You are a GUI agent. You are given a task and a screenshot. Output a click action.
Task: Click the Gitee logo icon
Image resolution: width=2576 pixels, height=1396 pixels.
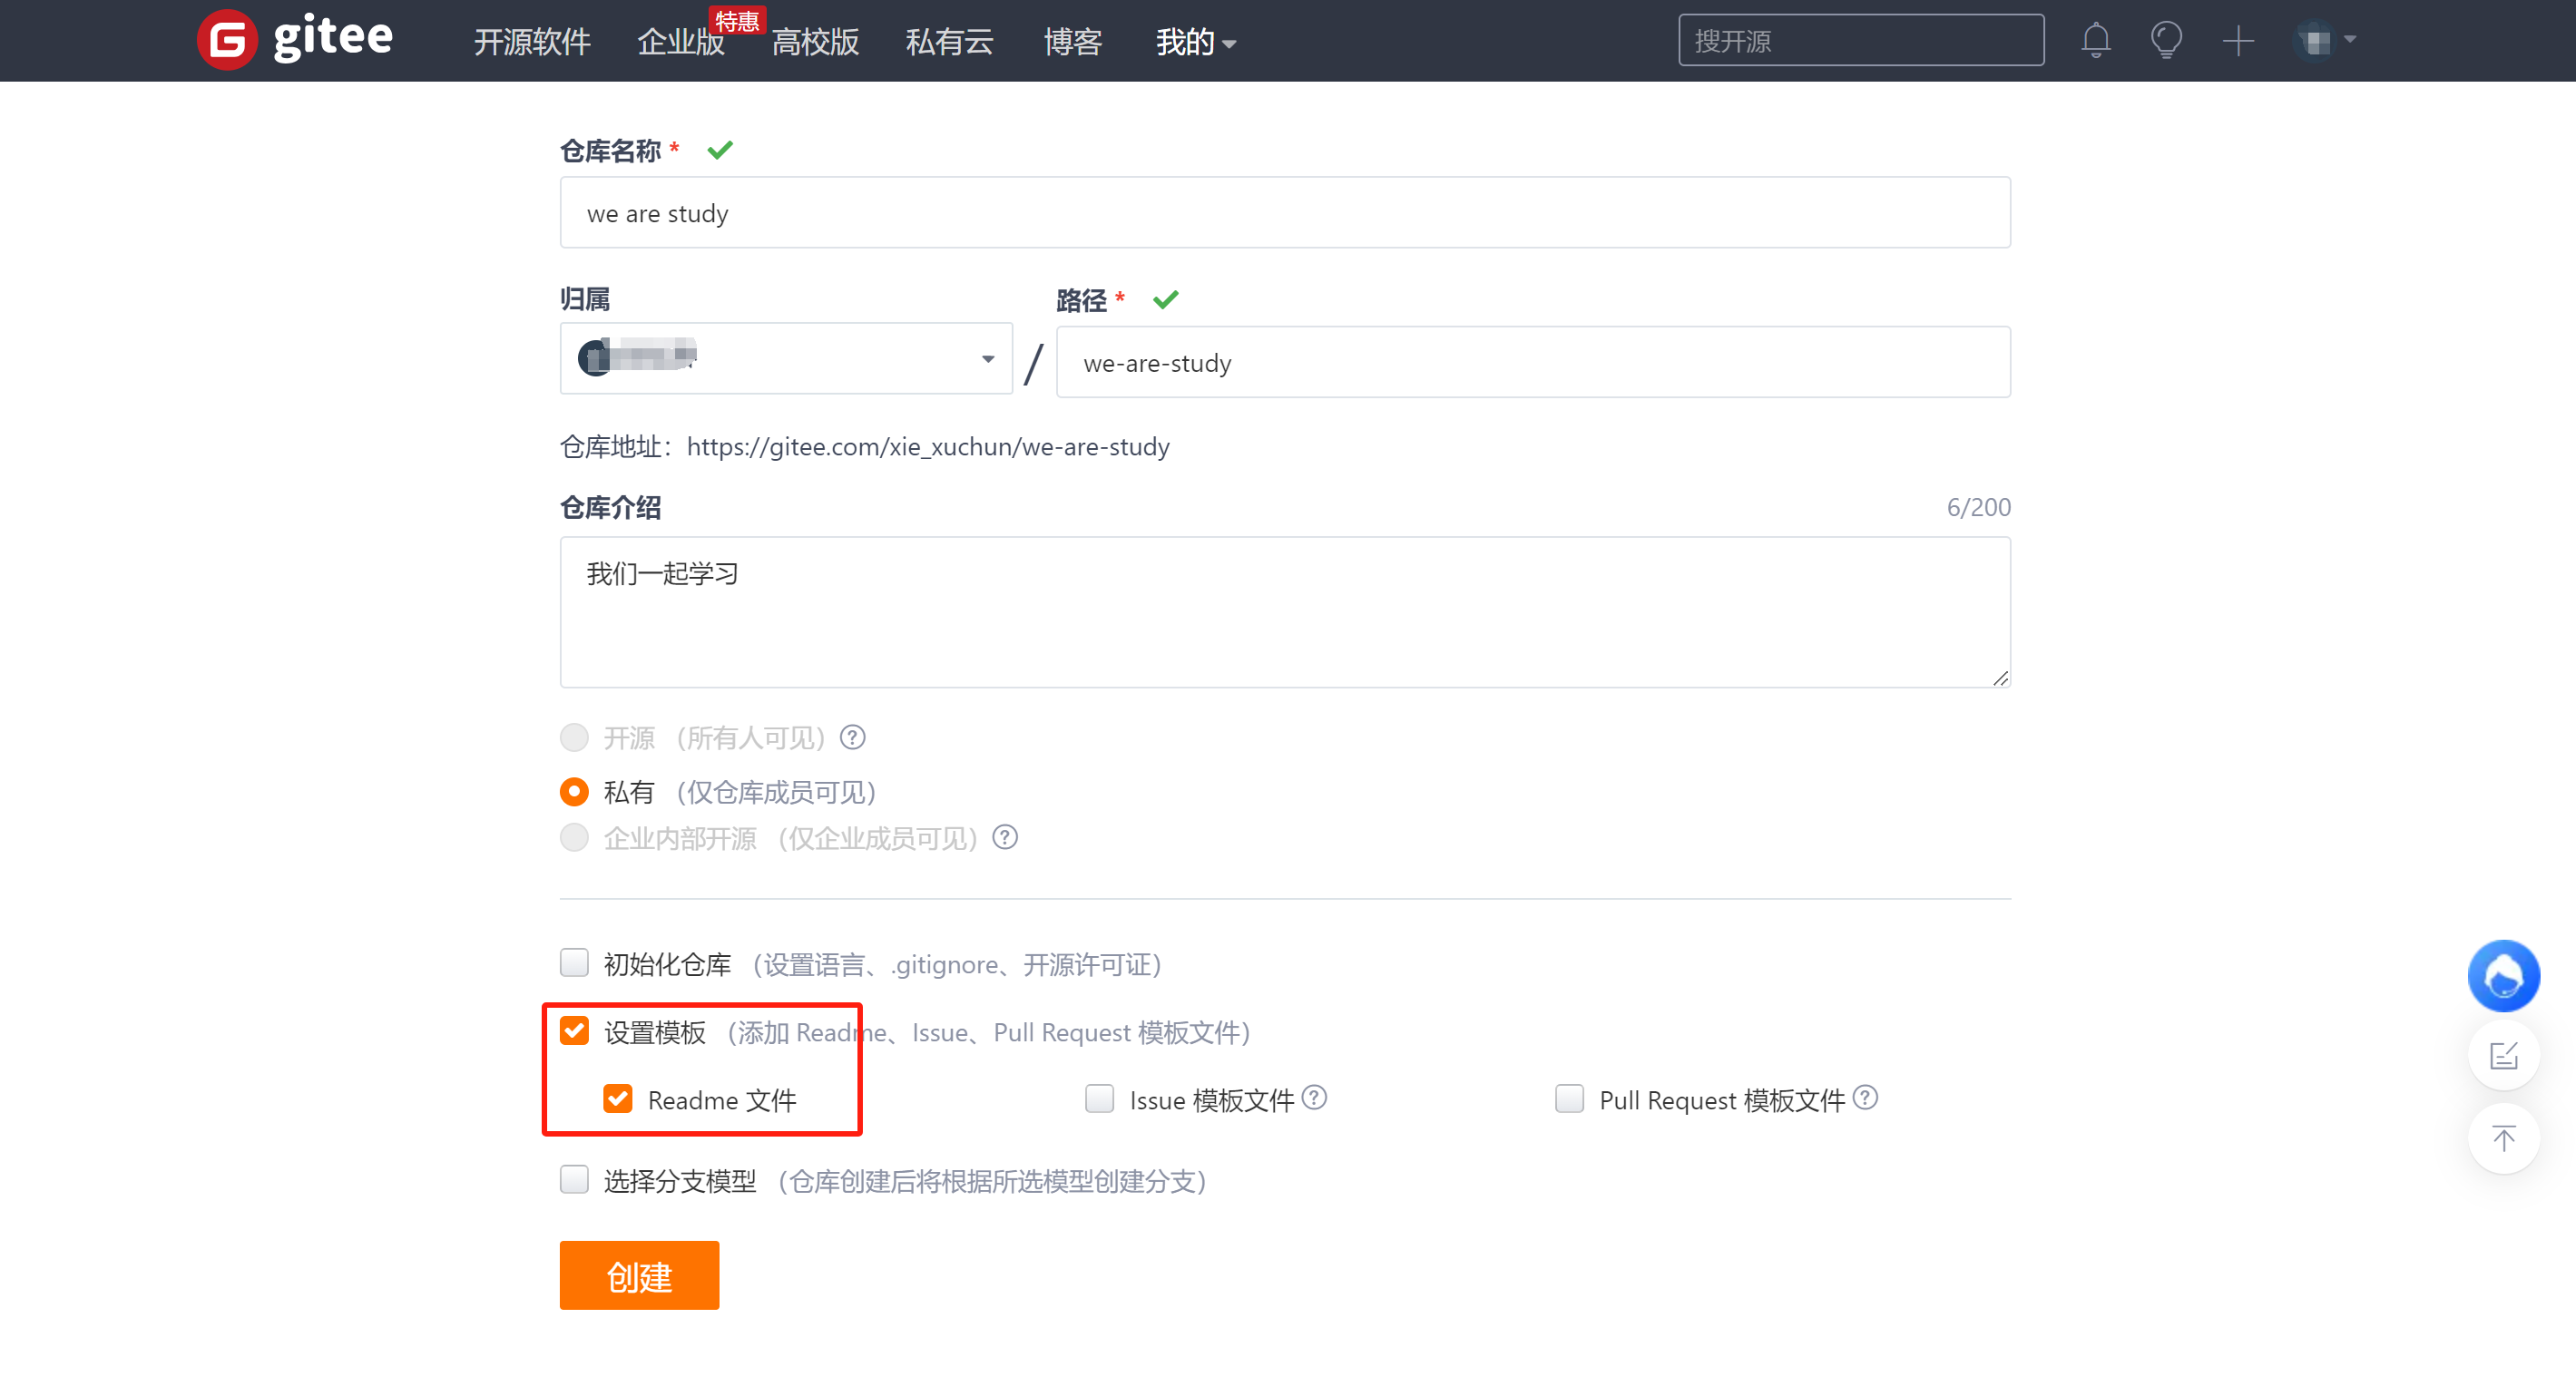coord(227,40)
